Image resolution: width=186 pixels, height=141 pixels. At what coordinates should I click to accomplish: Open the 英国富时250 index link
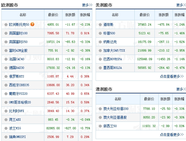(18, 42)
